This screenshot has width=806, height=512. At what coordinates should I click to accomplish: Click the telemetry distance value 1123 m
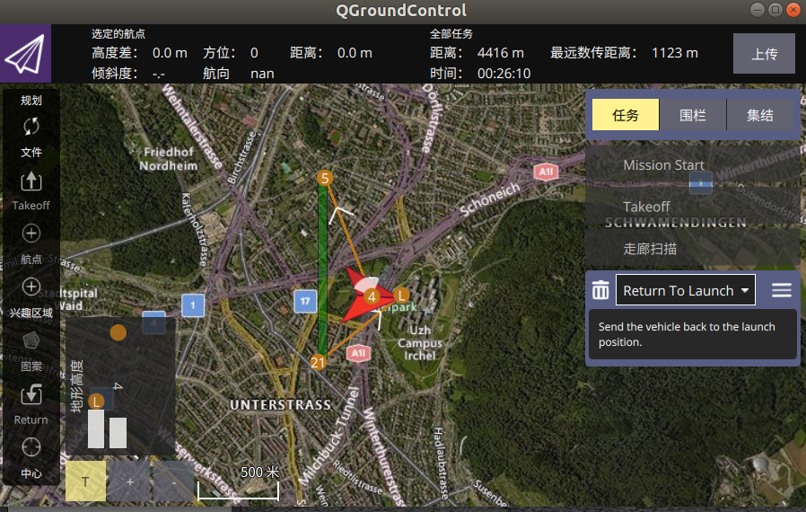tap(675, 53)
